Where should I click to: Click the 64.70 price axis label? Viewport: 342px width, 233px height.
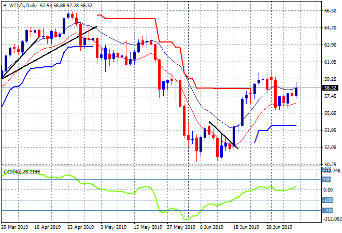pos(330,27)
